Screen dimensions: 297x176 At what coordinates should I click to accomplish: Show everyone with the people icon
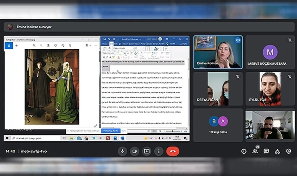(x=255, y=151)
